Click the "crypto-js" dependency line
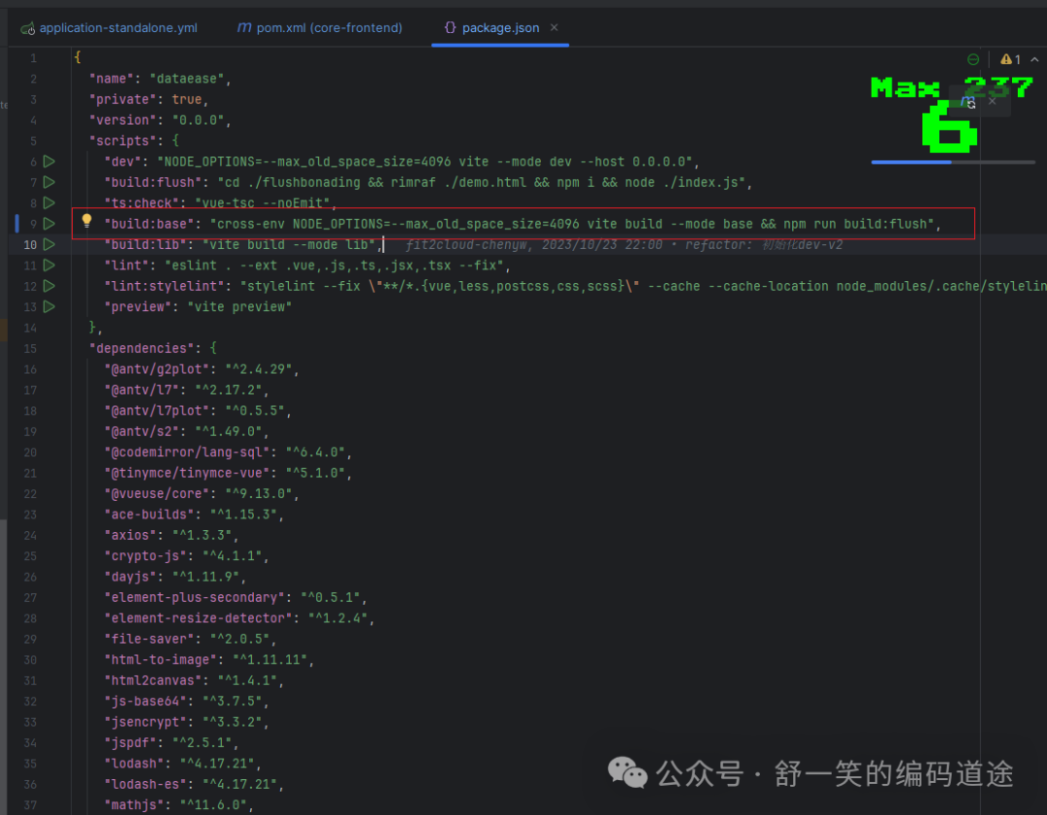Viewport: 1047px width, 815px height. click(x=186, y=556)
